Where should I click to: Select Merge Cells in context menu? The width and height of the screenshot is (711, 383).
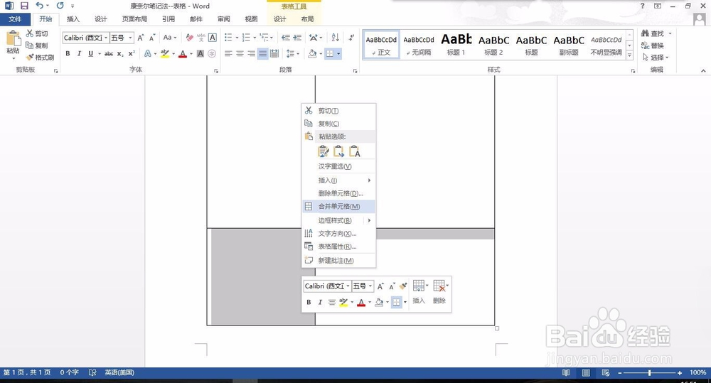click(338, 206)
